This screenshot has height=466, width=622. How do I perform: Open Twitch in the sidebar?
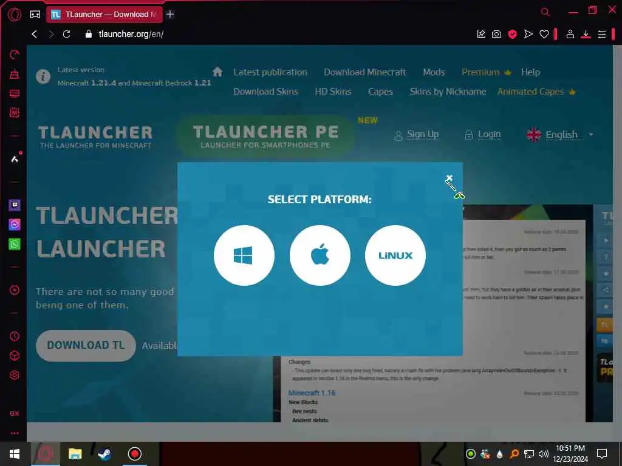pos(15,205)
